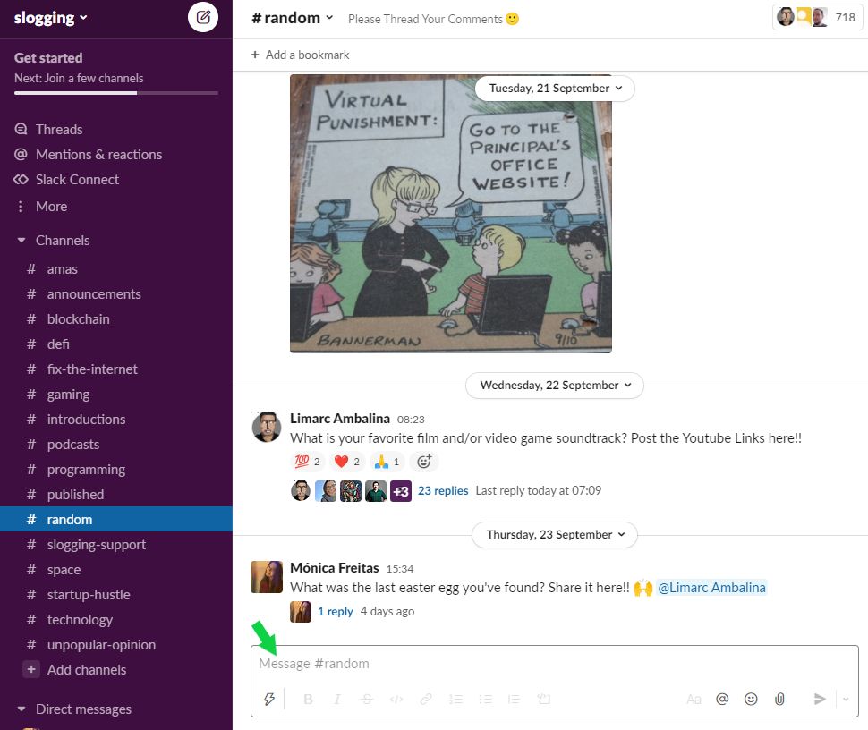This screenshot has height=730, width=868.
Task: Open the new message composer pencil icon
Action: click(x=204, y=17)
